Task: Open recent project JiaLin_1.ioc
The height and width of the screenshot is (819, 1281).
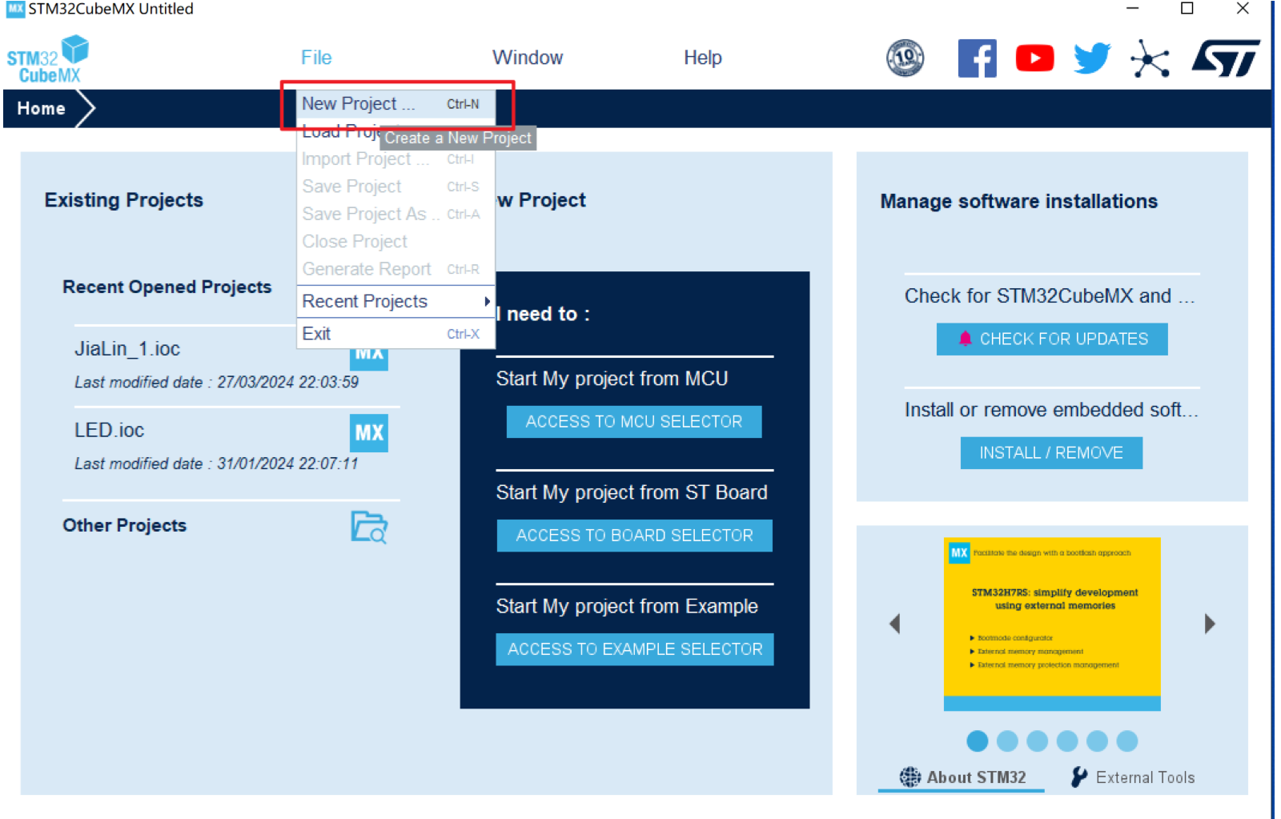Action: (127, 349)
